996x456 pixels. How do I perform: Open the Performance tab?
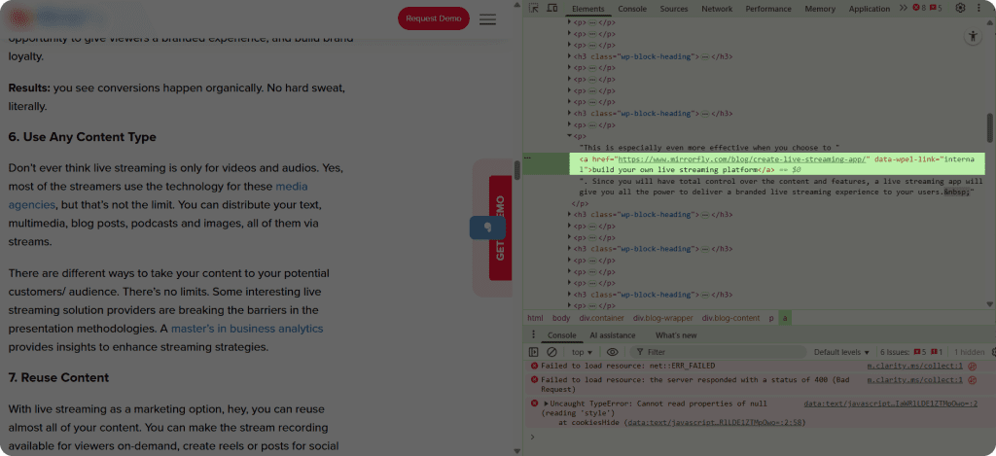pos(768,9)
